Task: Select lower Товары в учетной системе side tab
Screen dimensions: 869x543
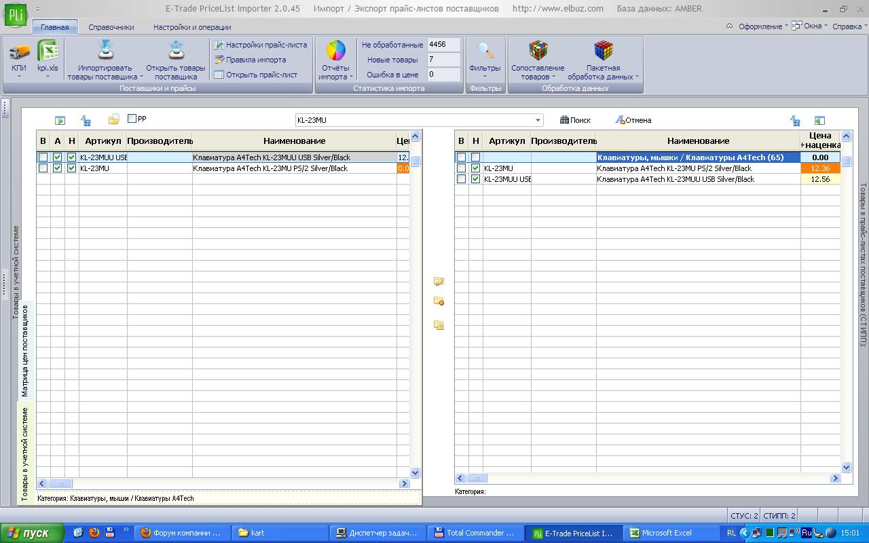Action: 25,454
